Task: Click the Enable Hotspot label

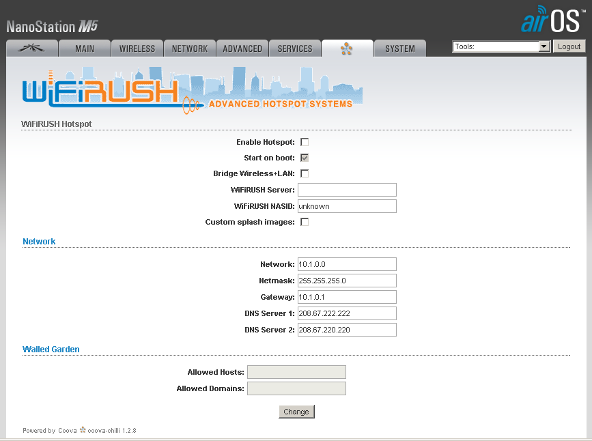Action: [x=266, y=142]
